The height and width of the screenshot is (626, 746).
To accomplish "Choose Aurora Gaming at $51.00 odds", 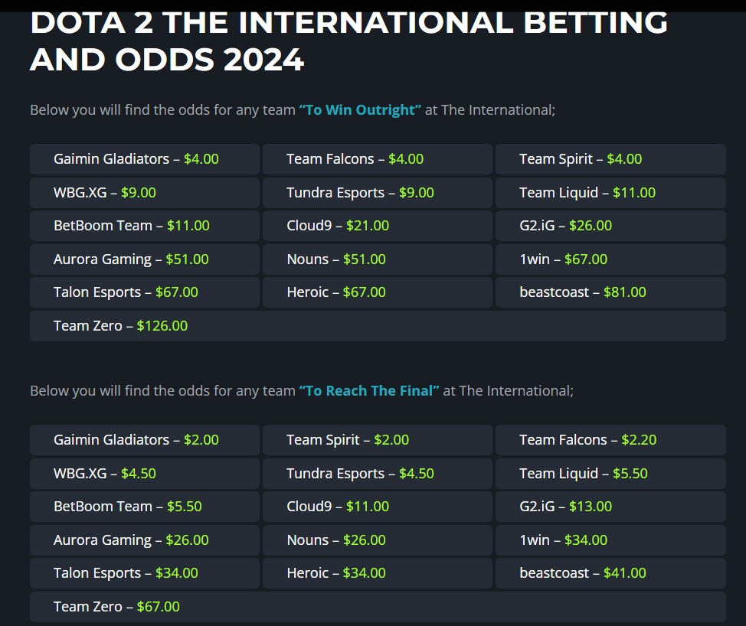I will pos(131,259).
